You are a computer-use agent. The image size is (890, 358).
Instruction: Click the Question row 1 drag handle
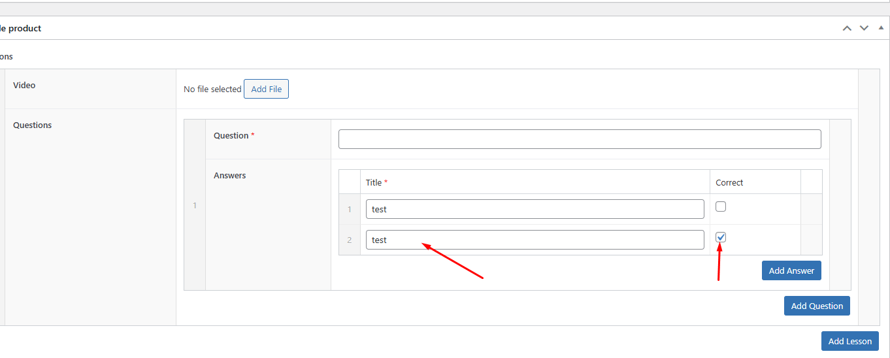195,206
